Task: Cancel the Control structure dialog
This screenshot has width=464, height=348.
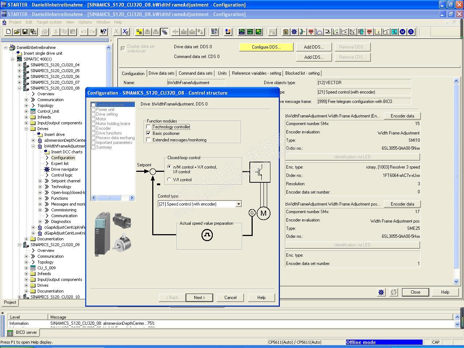Action: coord(230,298)
